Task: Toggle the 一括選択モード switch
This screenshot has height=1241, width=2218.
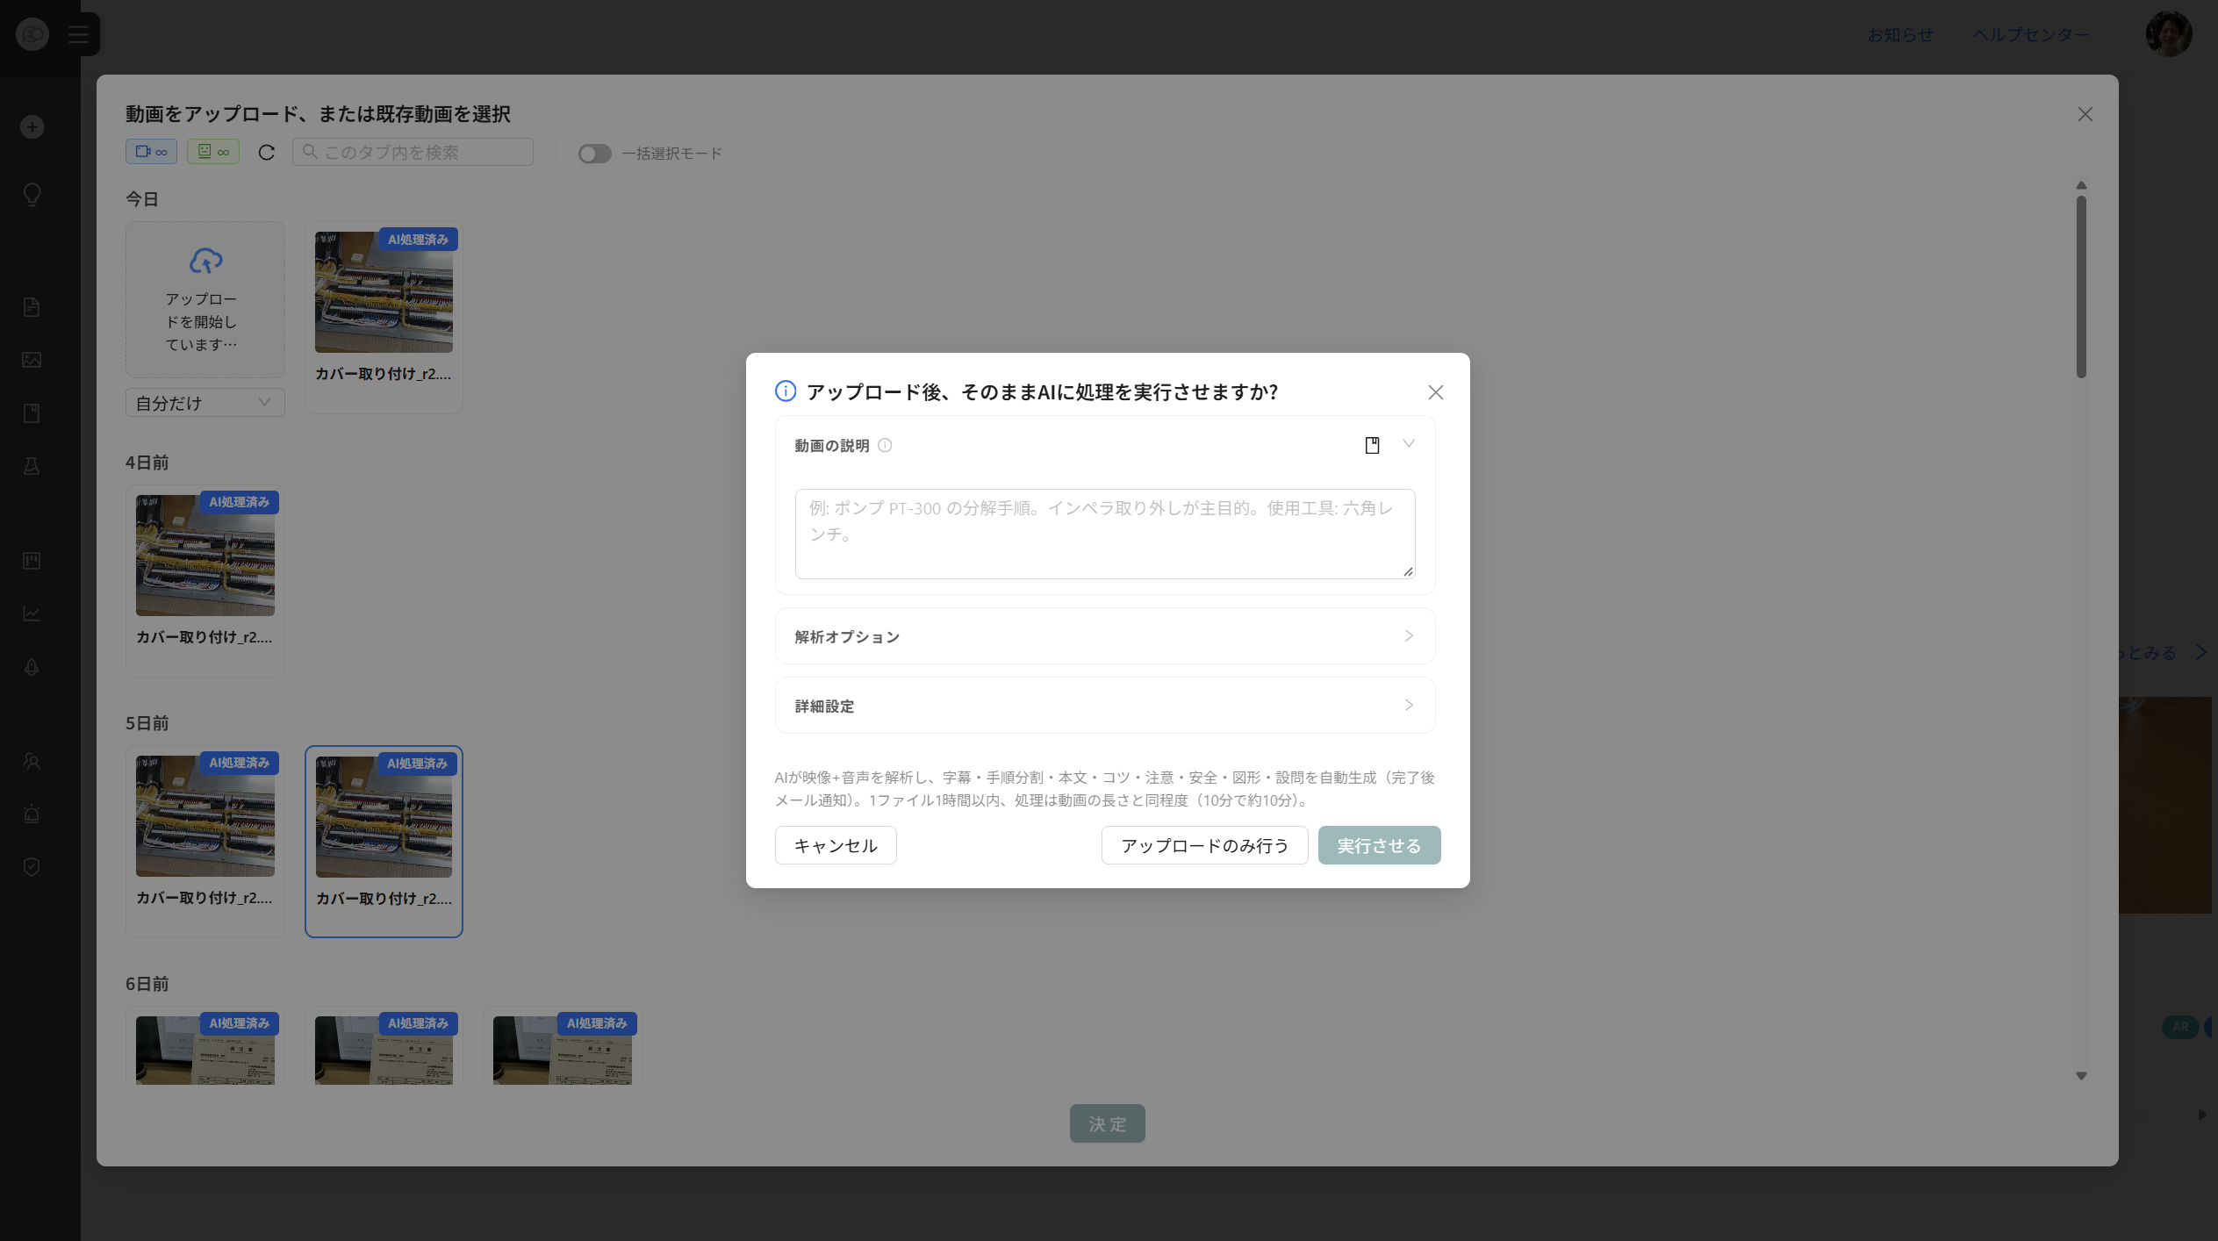Action: 594,154
